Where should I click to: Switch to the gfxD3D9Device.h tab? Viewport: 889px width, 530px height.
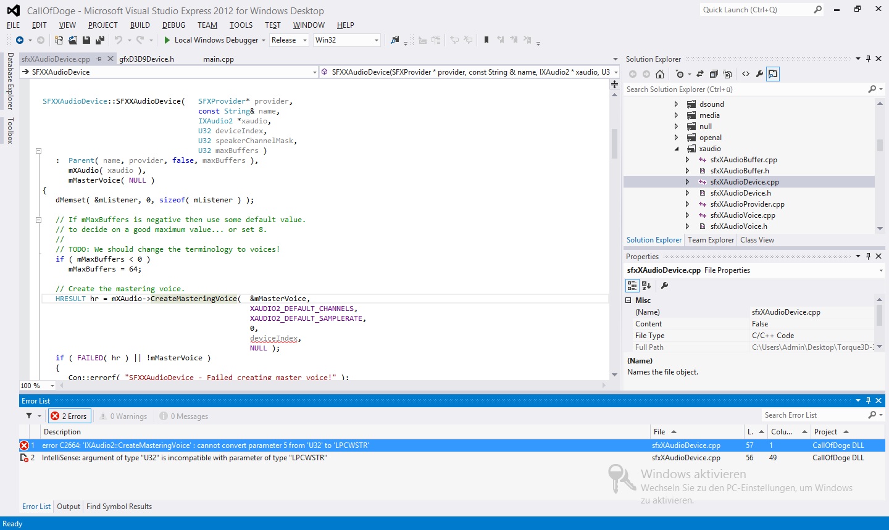click(146, 59)
